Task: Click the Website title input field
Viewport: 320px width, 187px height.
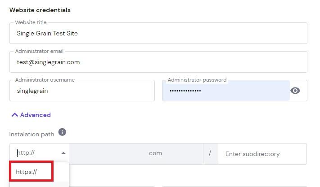Action: tap(158, 34)
